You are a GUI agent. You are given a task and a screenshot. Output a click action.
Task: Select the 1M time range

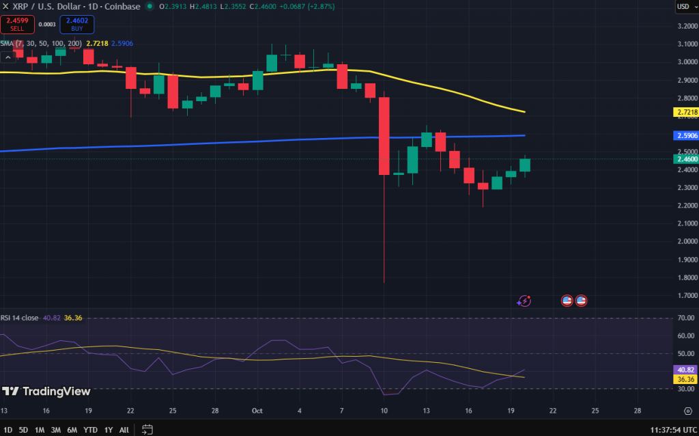tap(40, 430)
